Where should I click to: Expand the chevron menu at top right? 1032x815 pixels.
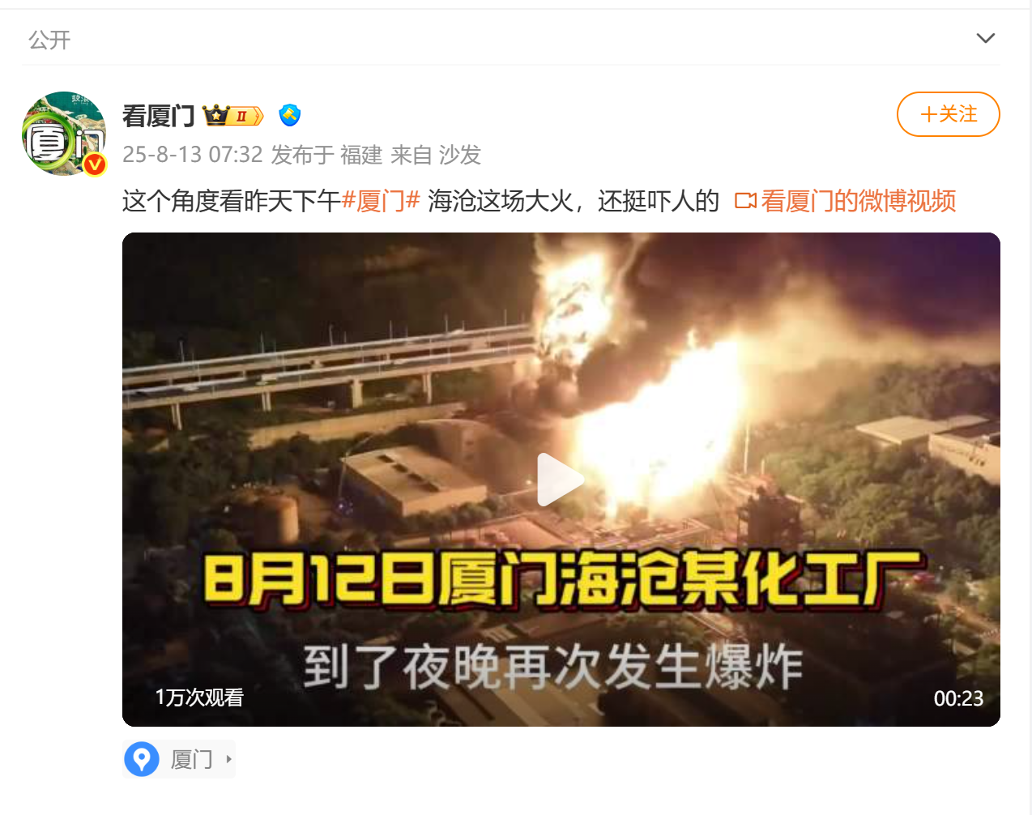point(985,38)
